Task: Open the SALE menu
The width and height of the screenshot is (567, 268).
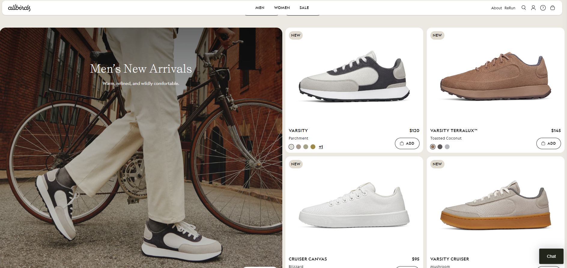Action: 304,8
